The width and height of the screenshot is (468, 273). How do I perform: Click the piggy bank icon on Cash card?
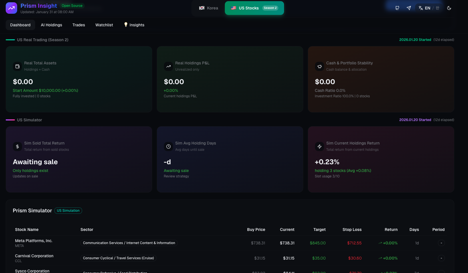pyautogui.click(x=320, y=66)
